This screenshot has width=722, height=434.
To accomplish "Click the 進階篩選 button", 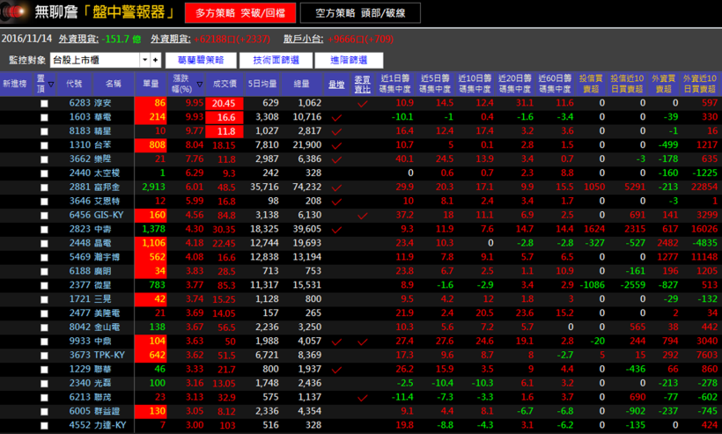I will click(x=349, y=60).
